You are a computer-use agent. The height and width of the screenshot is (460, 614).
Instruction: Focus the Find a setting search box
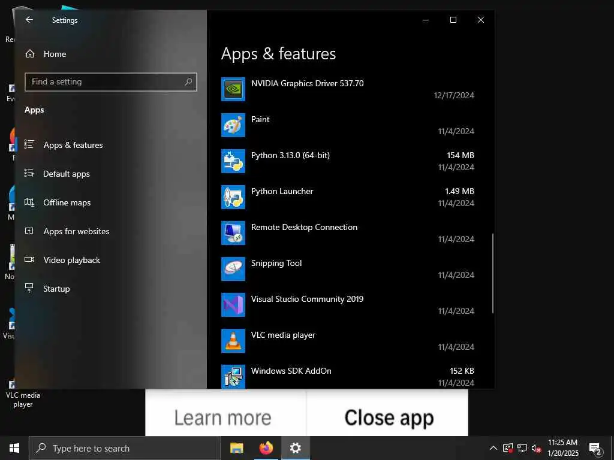click(x=111, y=81)
